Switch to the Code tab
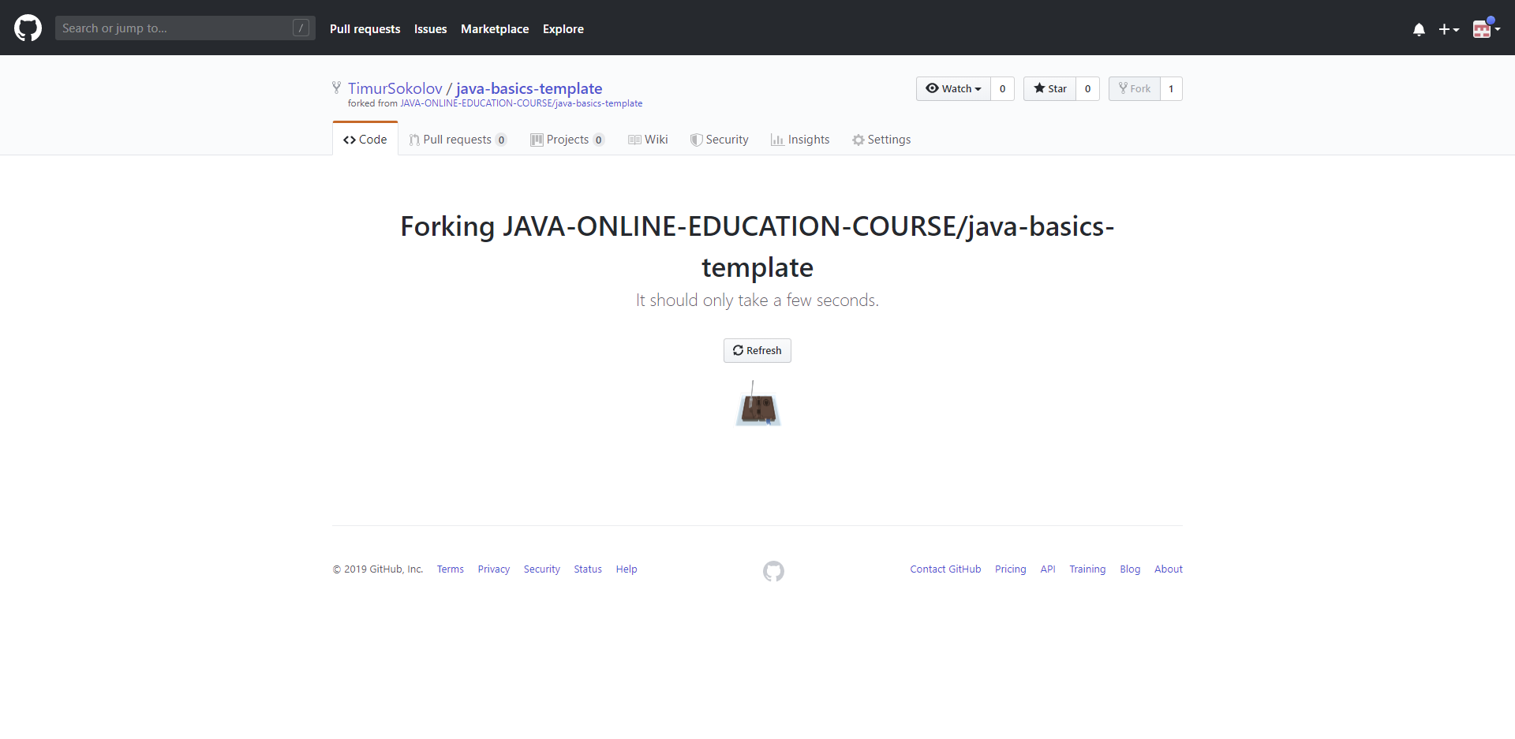 365,139
